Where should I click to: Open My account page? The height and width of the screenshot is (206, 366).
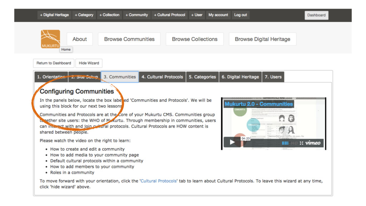[218, 15]
